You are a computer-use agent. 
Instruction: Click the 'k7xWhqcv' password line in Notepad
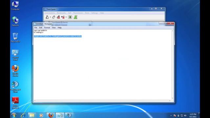[39, 32]
